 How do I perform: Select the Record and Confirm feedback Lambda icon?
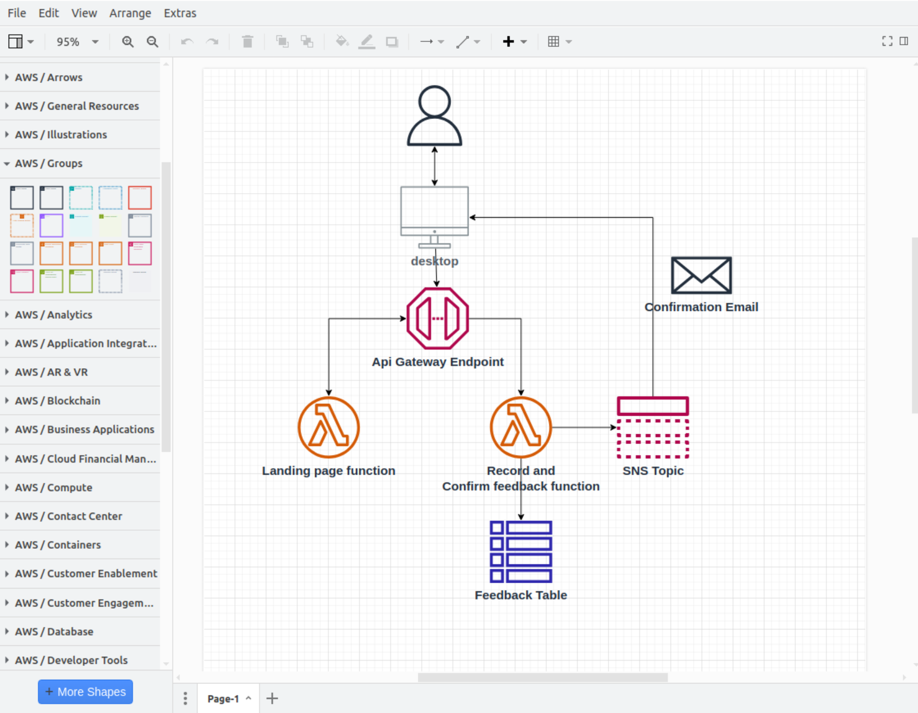[521, 428]
